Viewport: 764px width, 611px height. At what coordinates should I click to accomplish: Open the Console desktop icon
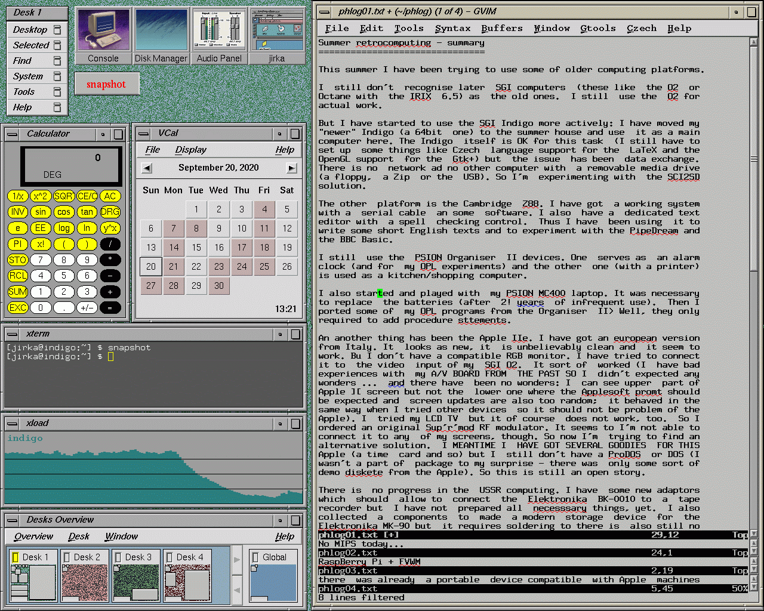click(103, 35)
